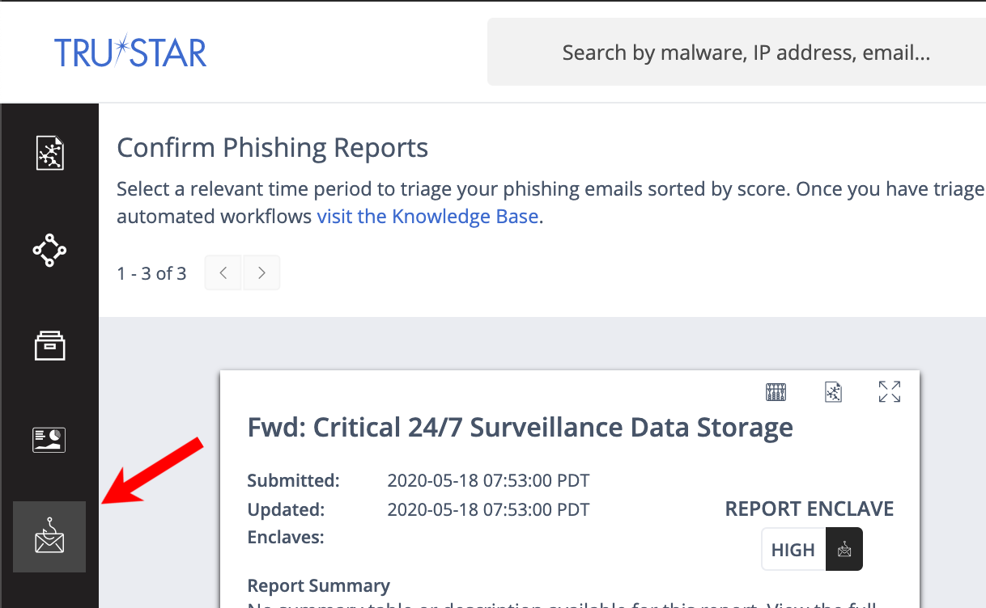Open the visit the Knowledge Base link
Image resolution: width=986 pixels, height=608 pixels.
427,217
